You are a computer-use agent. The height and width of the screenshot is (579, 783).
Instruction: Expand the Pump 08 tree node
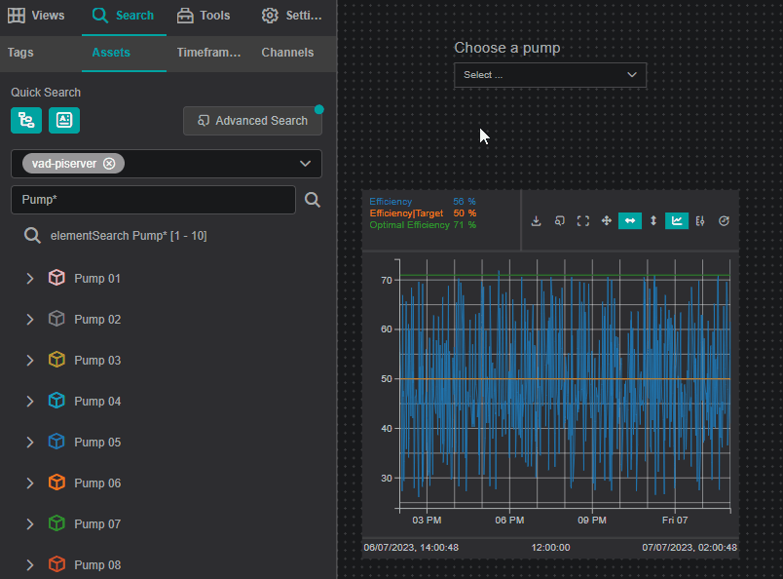click(30, 565)
